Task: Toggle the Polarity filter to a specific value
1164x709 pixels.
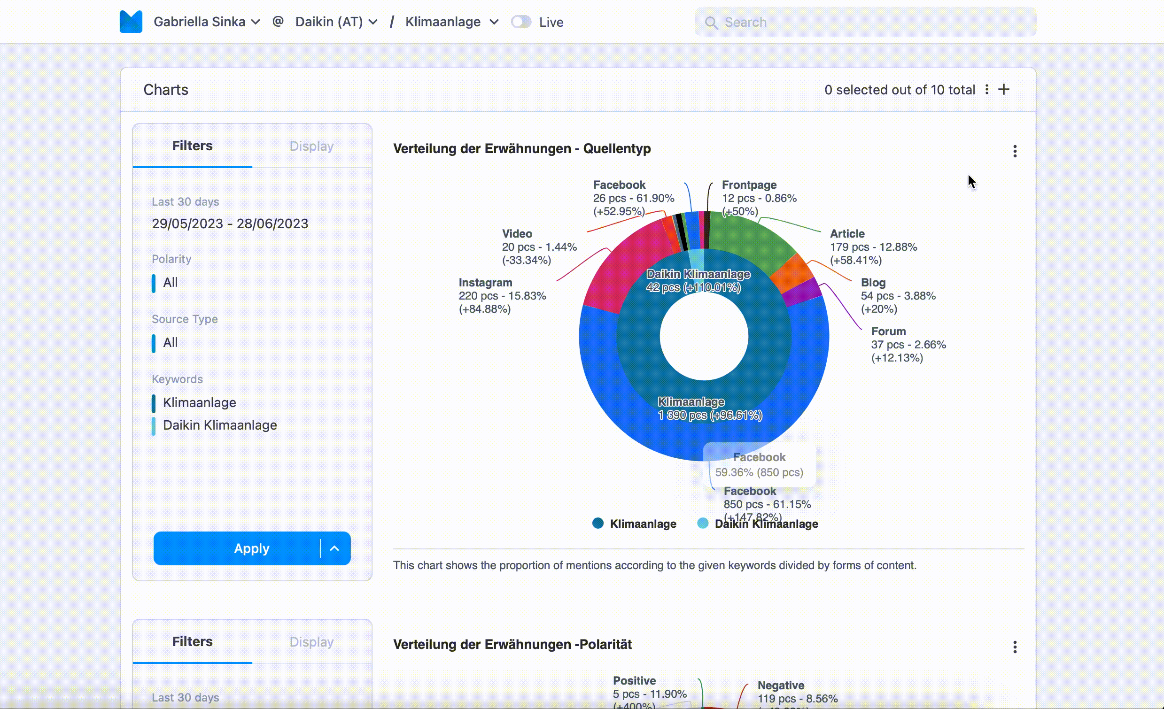Action: click(171, 282)
